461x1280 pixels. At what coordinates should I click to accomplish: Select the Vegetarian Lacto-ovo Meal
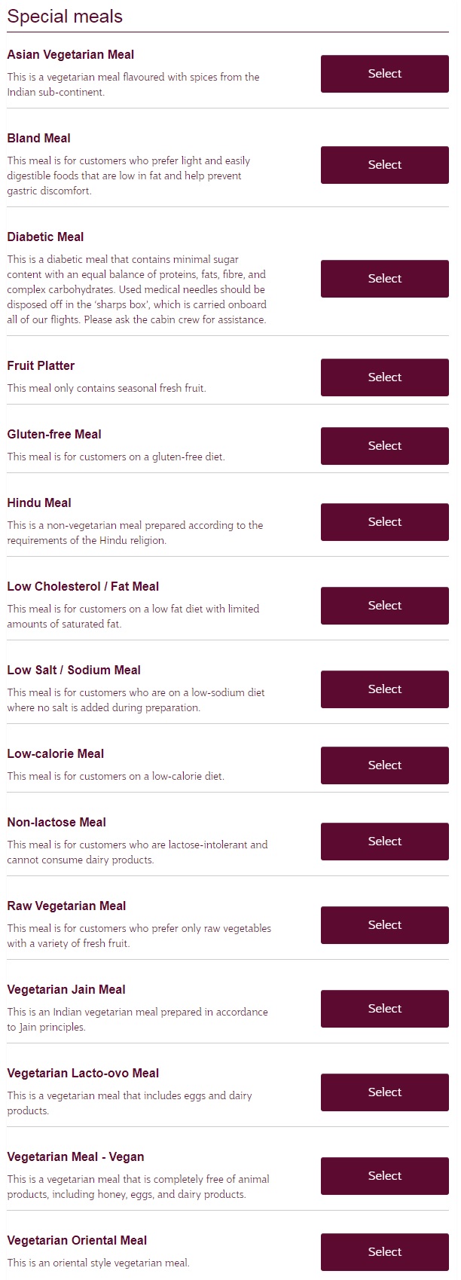384,1092
